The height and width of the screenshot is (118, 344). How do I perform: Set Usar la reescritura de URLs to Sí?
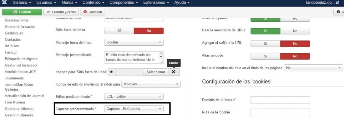coord(266,31)
